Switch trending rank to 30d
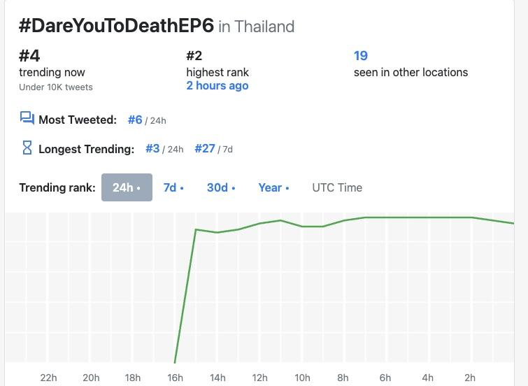The image size is (528, 386). 221,187
